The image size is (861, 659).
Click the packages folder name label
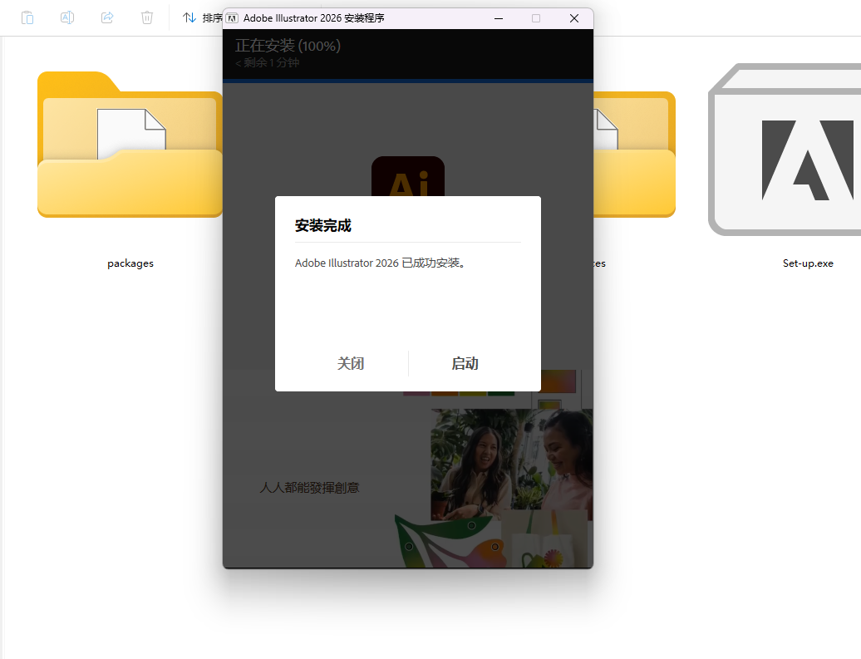pos(130,263)
